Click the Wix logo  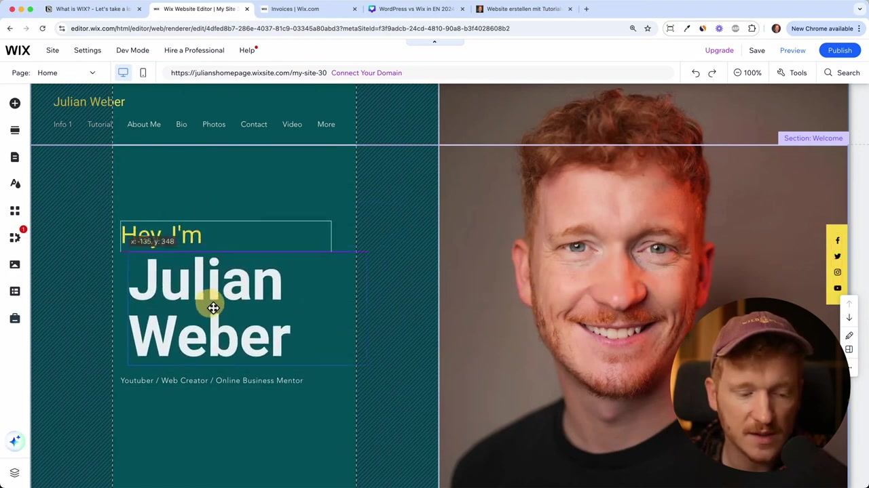tap(18, 50)
